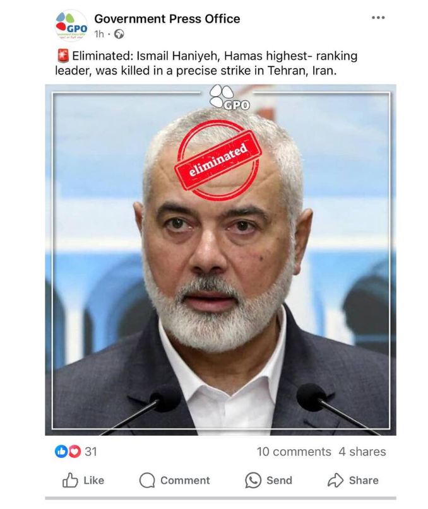View the 31 reactions list
Viewport: 428px width, 509px height.
(91, 452)
